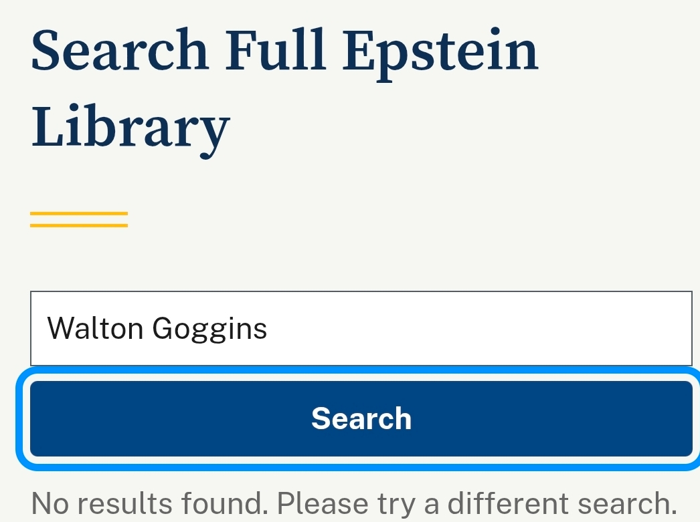Click the word "Search" in the page heading
700x522 pixels.
point(120,51)
